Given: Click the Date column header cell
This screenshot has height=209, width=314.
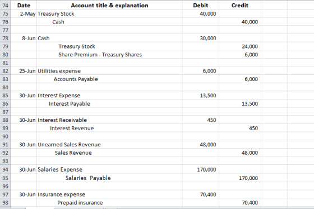Looking at the screenshot, I should click(24, 5).
